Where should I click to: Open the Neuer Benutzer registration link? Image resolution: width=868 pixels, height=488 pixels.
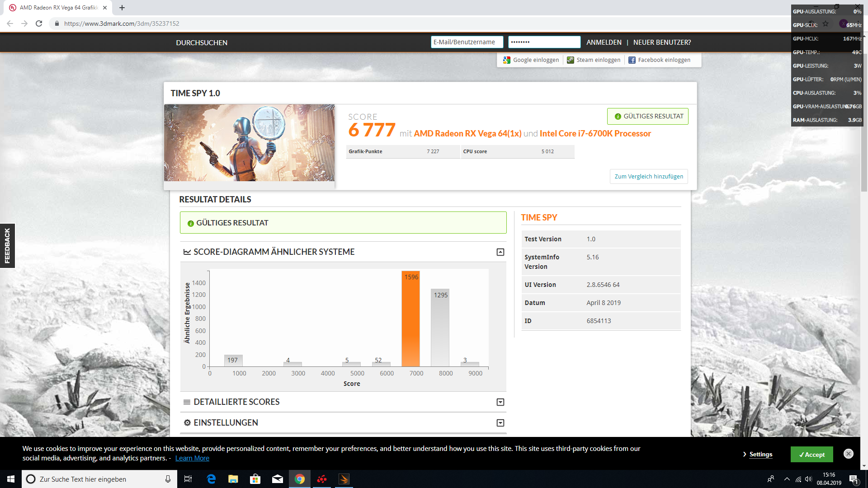(x=662, y=42)
